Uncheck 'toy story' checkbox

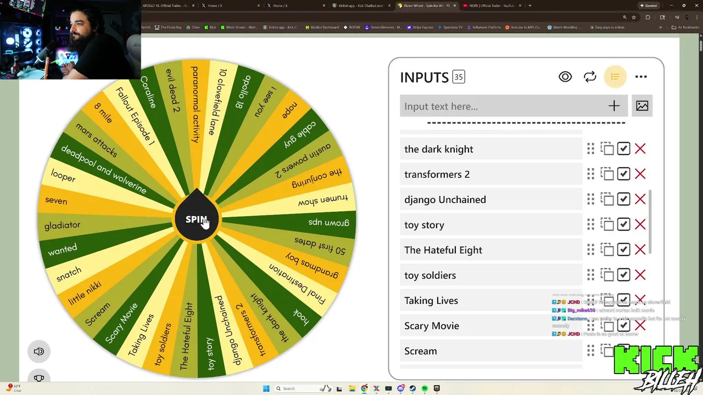point(623,224)
